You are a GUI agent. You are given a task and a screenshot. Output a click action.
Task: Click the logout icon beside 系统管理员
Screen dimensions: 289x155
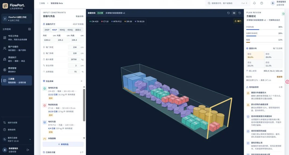coord(28,150)
